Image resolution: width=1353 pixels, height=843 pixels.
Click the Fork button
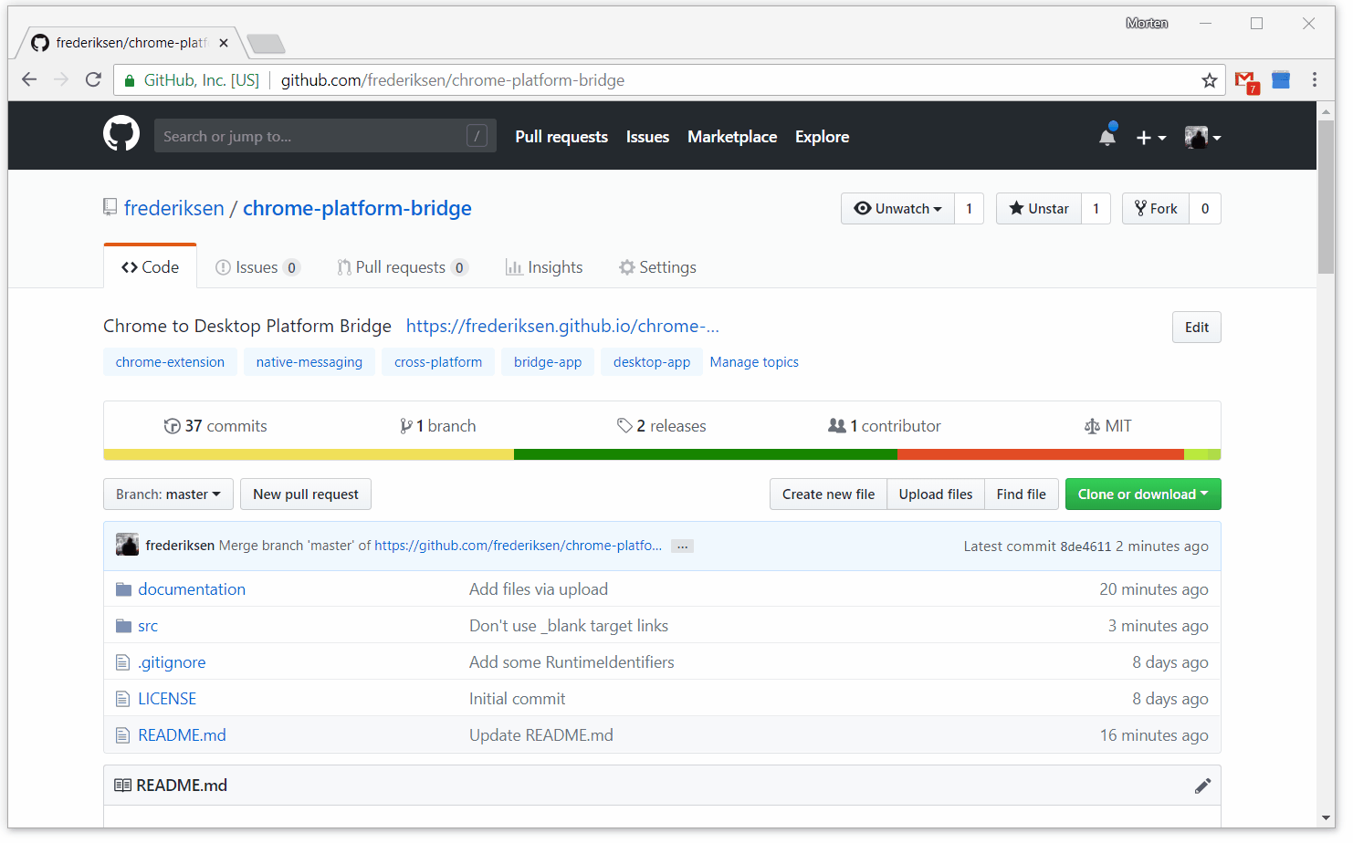click(x=1156, y=209)
